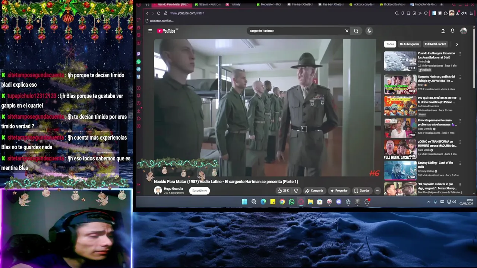Open 'Cuando los Rangers Escalaron' thumbnail
This screenshot has width=477, height=268.
pos(400,61)
